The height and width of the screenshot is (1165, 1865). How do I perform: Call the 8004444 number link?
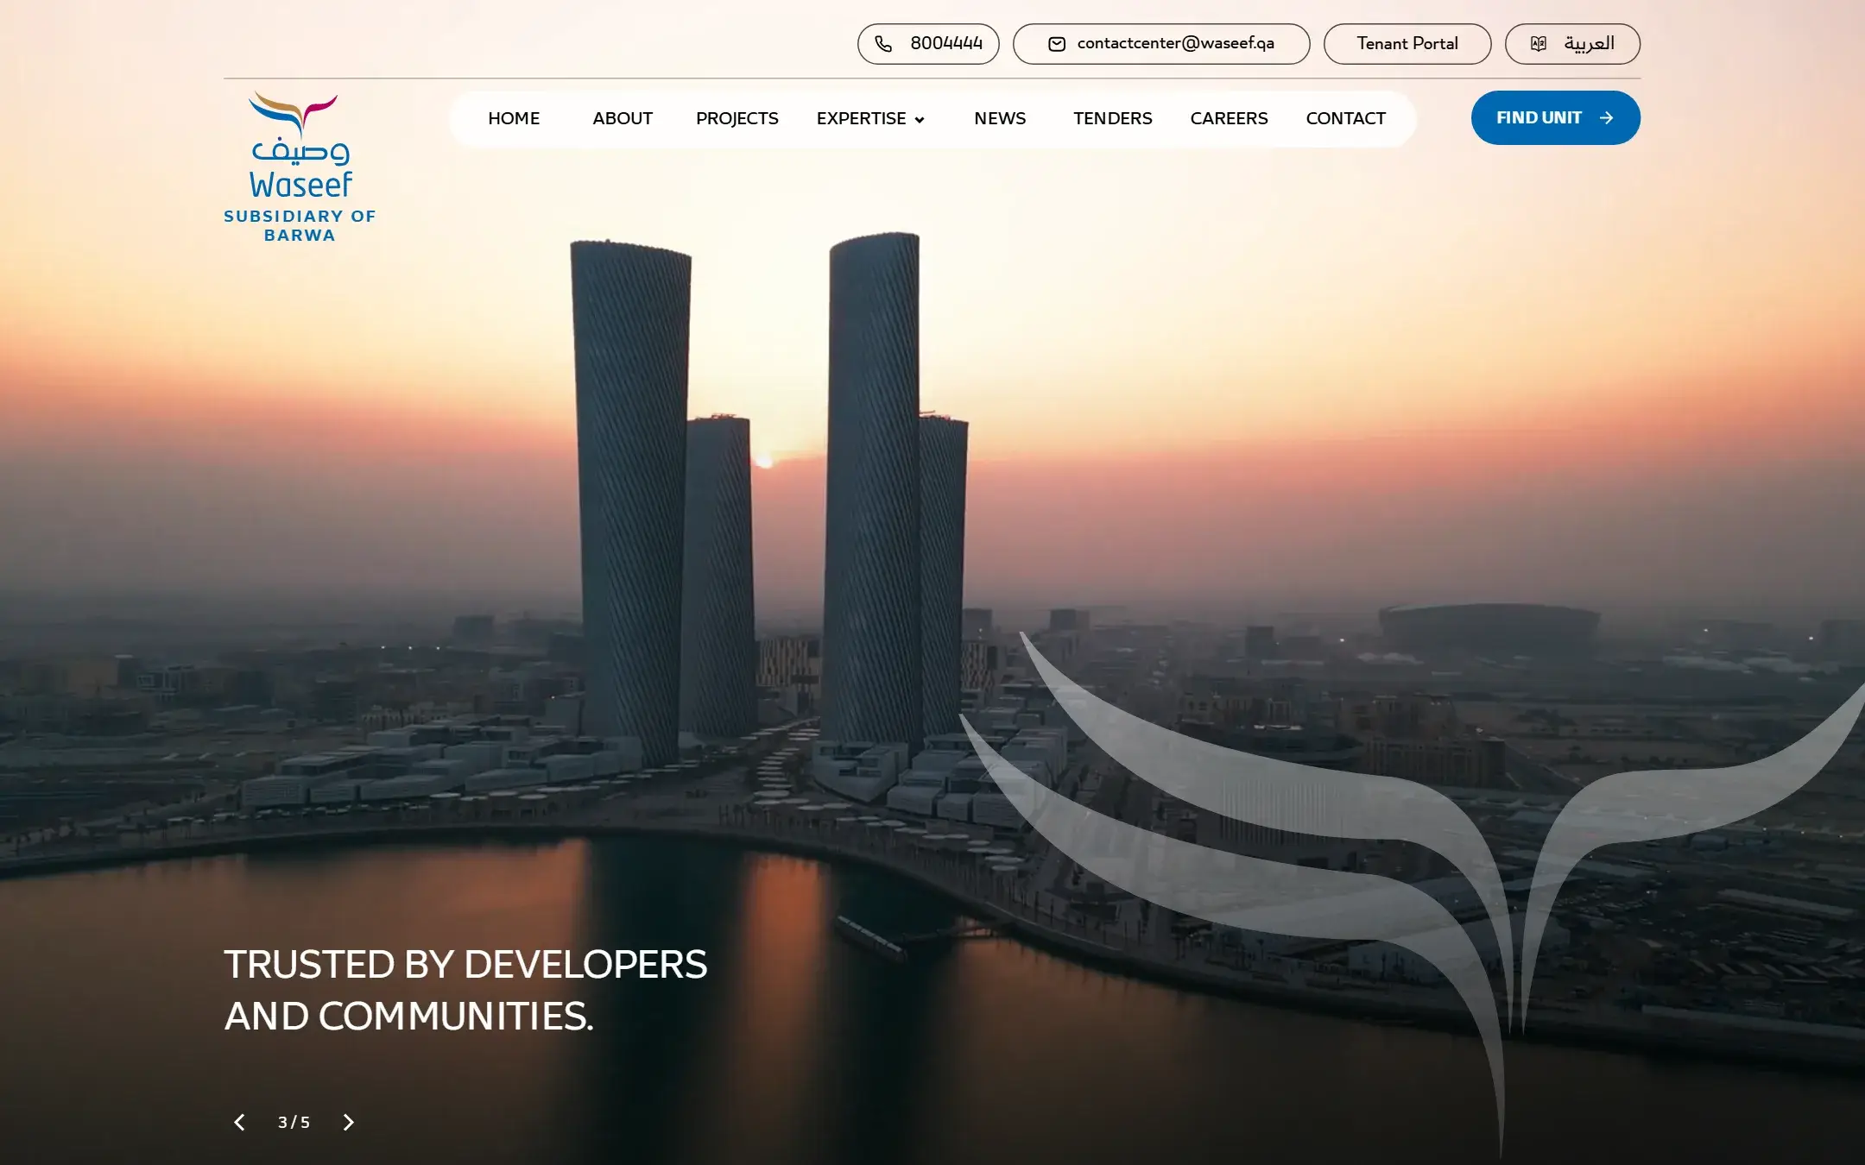tap(928, 44)
